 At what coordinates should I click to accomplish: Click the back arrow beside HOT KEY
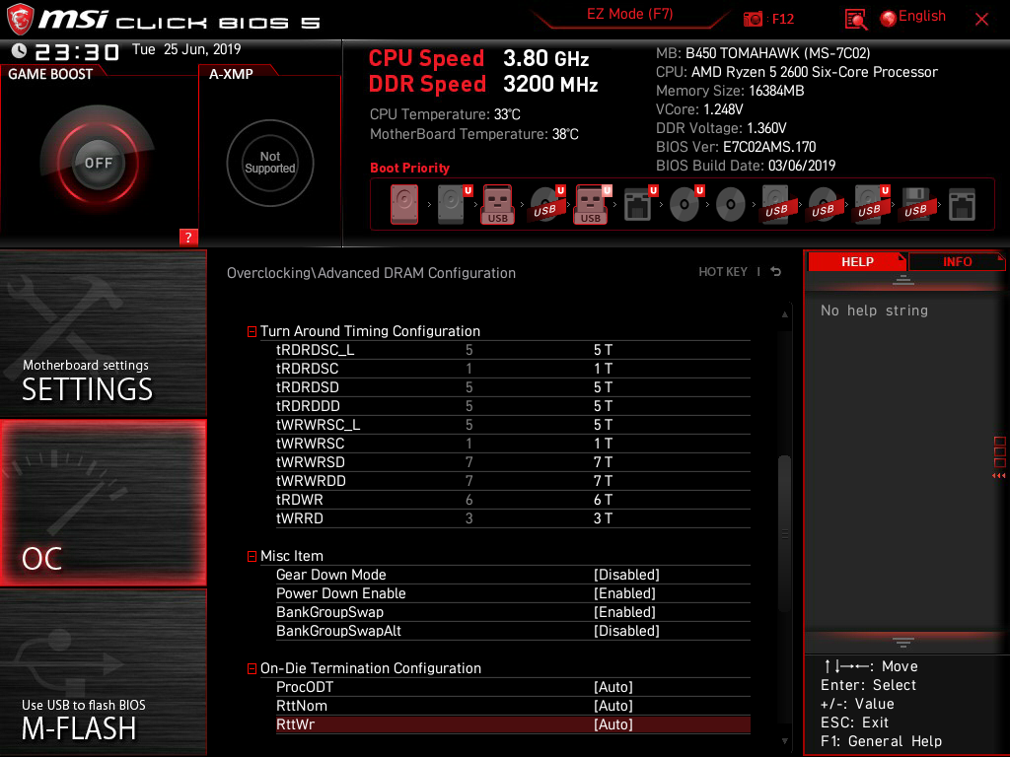pyautogui.click(x=776, y=272)
